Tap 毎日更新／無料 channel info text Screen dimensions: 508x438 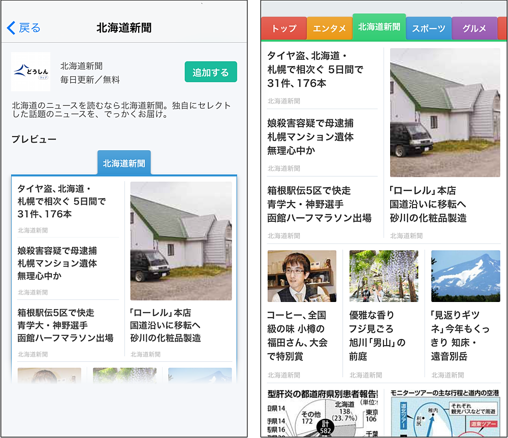[x=90, y=80]
